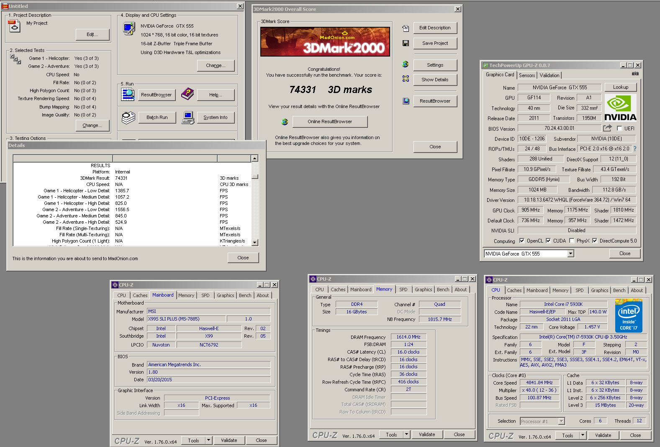The image size is (660, 447).
Task: Open About tab in Memory CPU-Z window
Action: [460, 289]
